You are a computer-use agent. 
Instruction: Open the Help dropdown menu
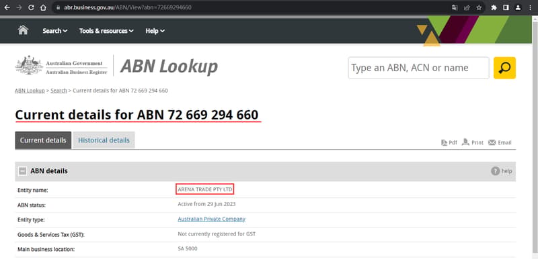155,31
